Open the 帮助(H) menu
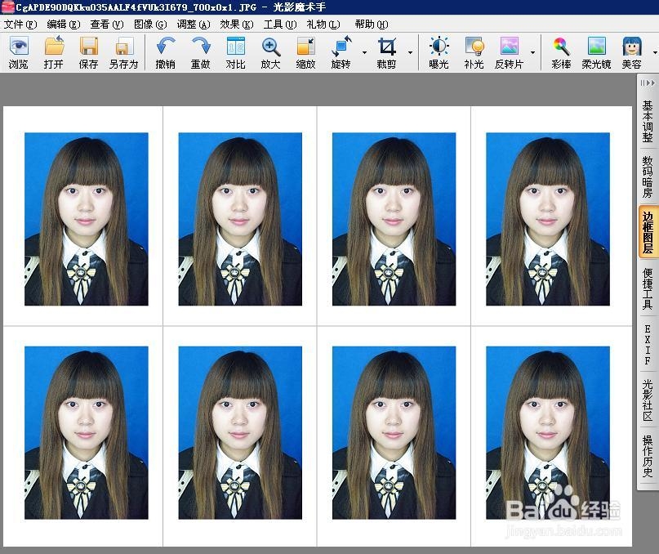Image resolution: width=659 pixels, height=554 pixels. point(372,25)
